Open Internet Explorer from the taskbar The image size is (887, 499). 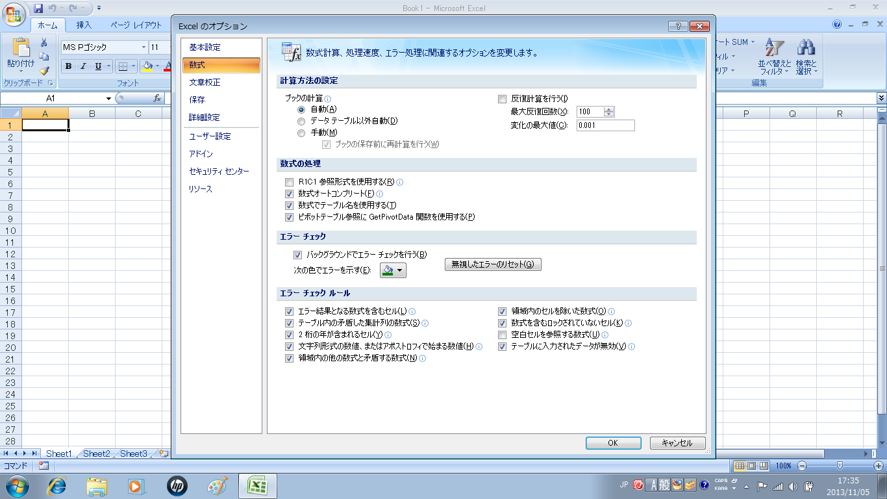[x=58, y=485]
